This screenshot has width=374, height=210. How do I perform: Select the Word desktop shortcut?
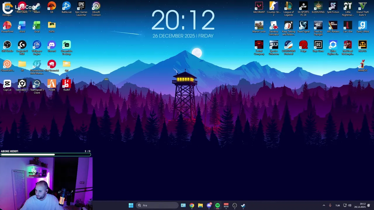point(22,27)
